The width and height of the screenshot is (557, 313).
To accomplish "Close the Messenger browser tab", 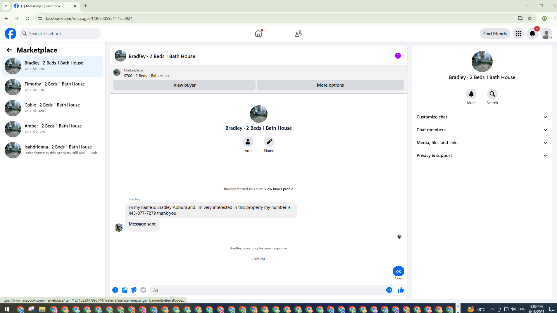I will pyautogui.click(x=75, y=6).
